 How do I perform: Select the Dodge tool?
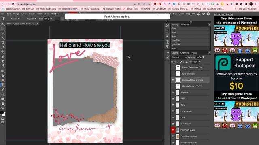pos(3,80)
